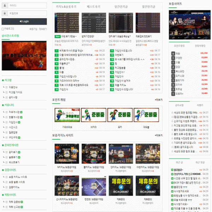The height and width of the screenshot is (212, 212).
Task: Expand 더보기 beside 보증카지노사이트 heading
Action: [x=159, y=135]
